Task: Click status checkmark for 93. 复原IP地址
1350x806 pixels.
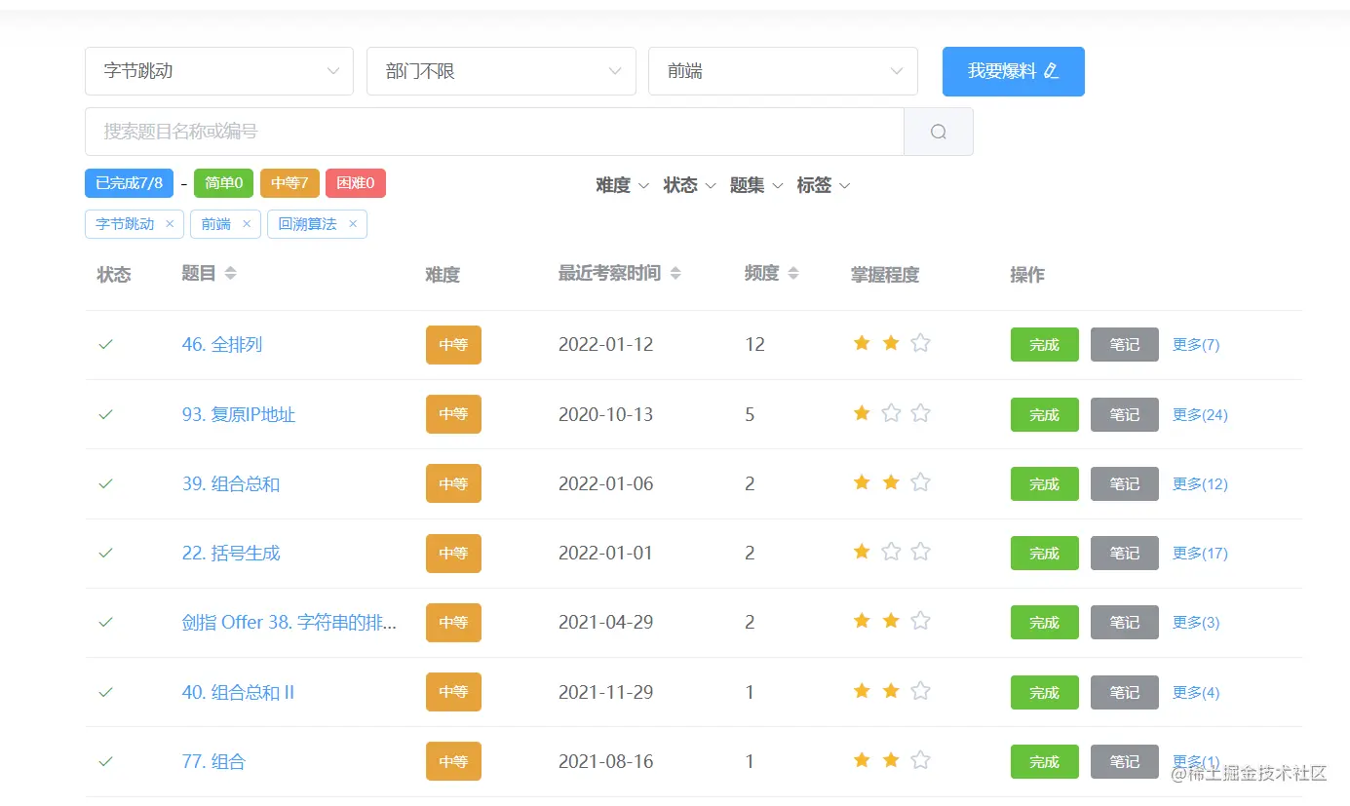Action: click(105, 414)
